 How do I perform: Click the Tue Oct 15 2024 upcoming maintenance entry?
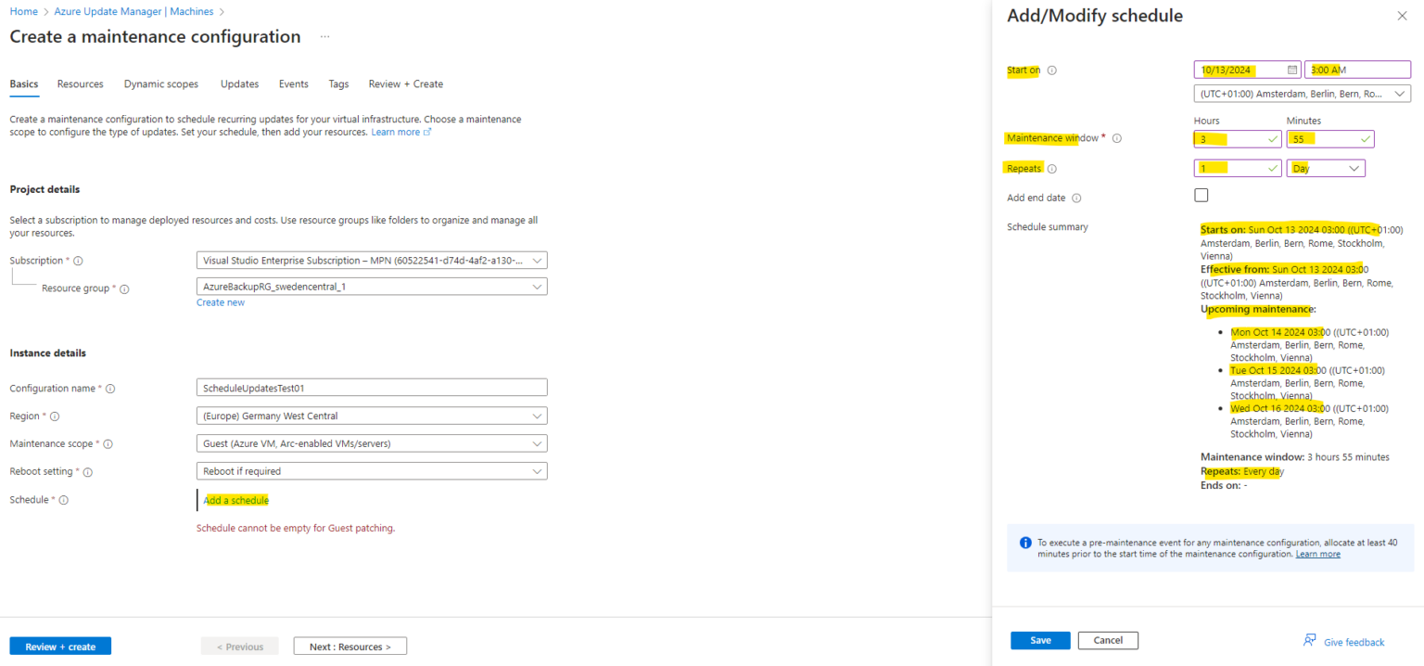[x=1308, y=382]
